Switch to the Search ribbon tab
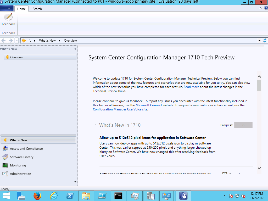Viewport: 268px width, 201px height. tap(37, 9)
